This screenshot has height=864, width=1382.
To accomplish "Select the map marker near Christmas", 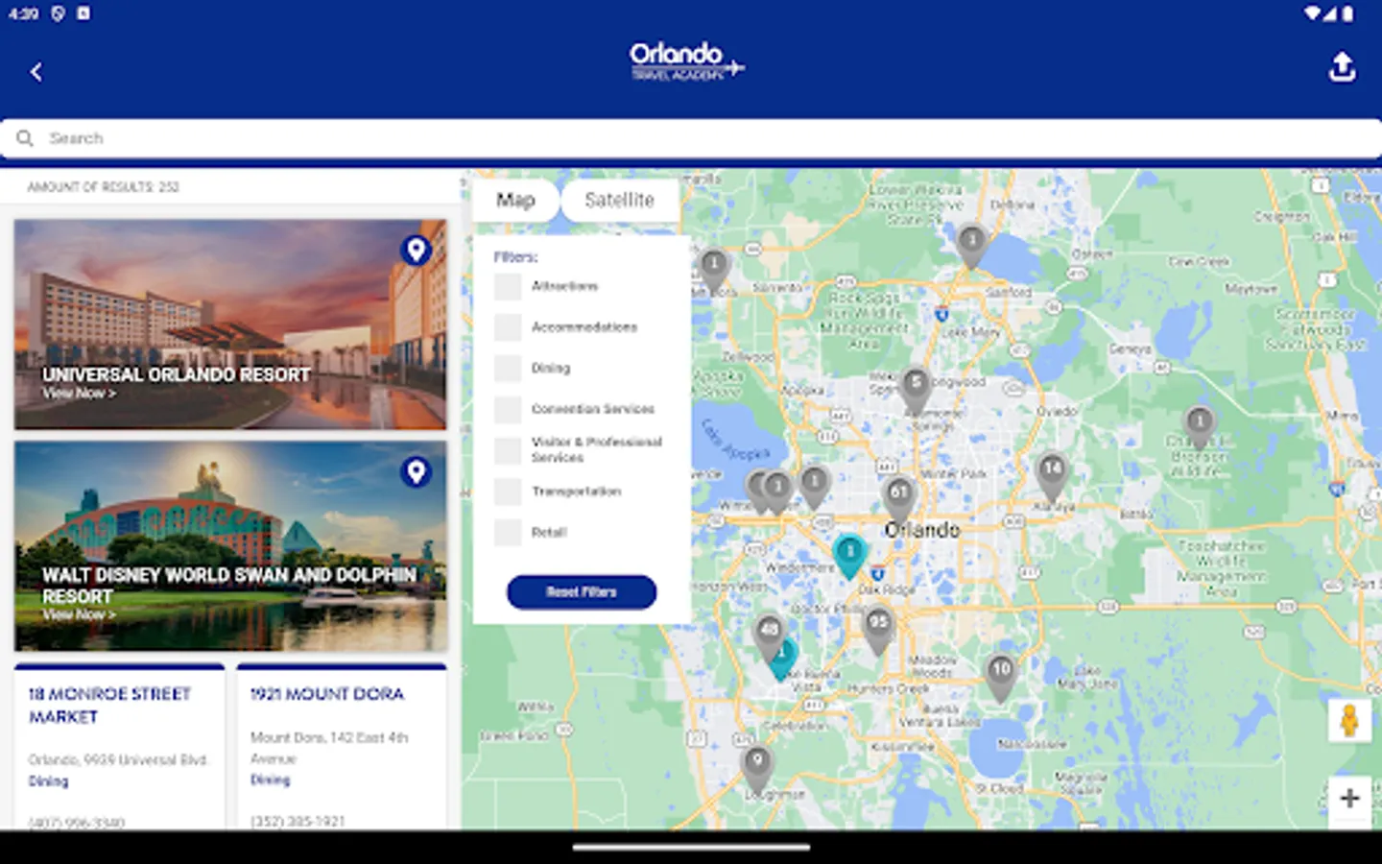I will pyautogui.click(x=1199, y=427).
